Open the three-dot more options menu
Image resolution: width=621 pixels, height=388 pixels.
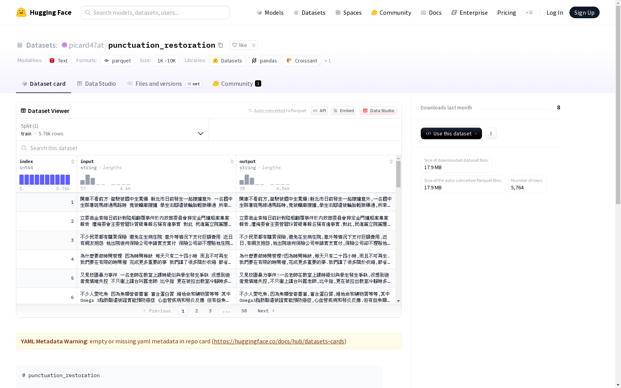(491, 133)
